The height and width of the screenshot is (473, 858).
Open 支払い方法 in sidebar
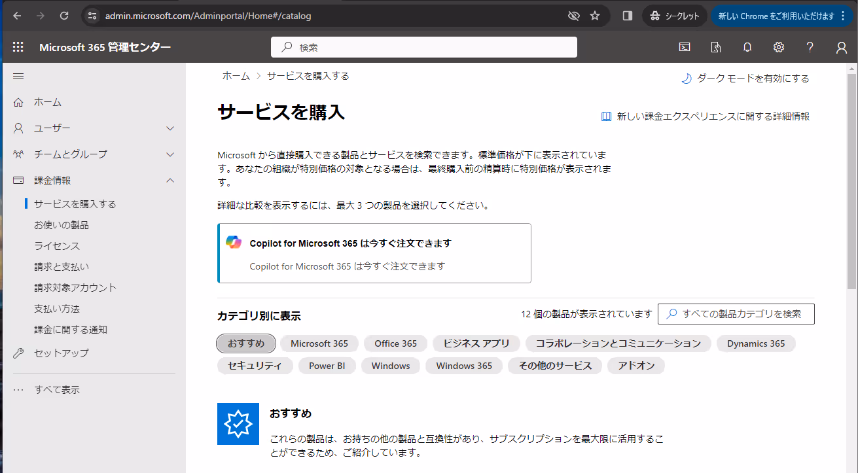click(57, 309)
